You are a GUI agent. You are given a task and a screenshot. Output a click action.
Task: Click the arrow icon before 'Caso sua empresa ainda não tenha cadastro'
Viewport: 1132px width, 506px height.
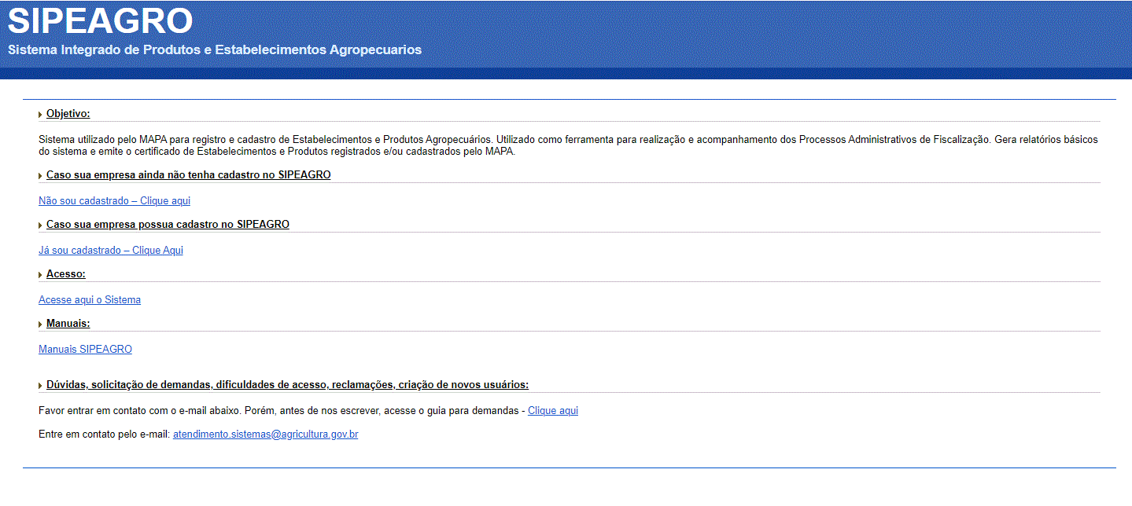(x=40, y=176)
